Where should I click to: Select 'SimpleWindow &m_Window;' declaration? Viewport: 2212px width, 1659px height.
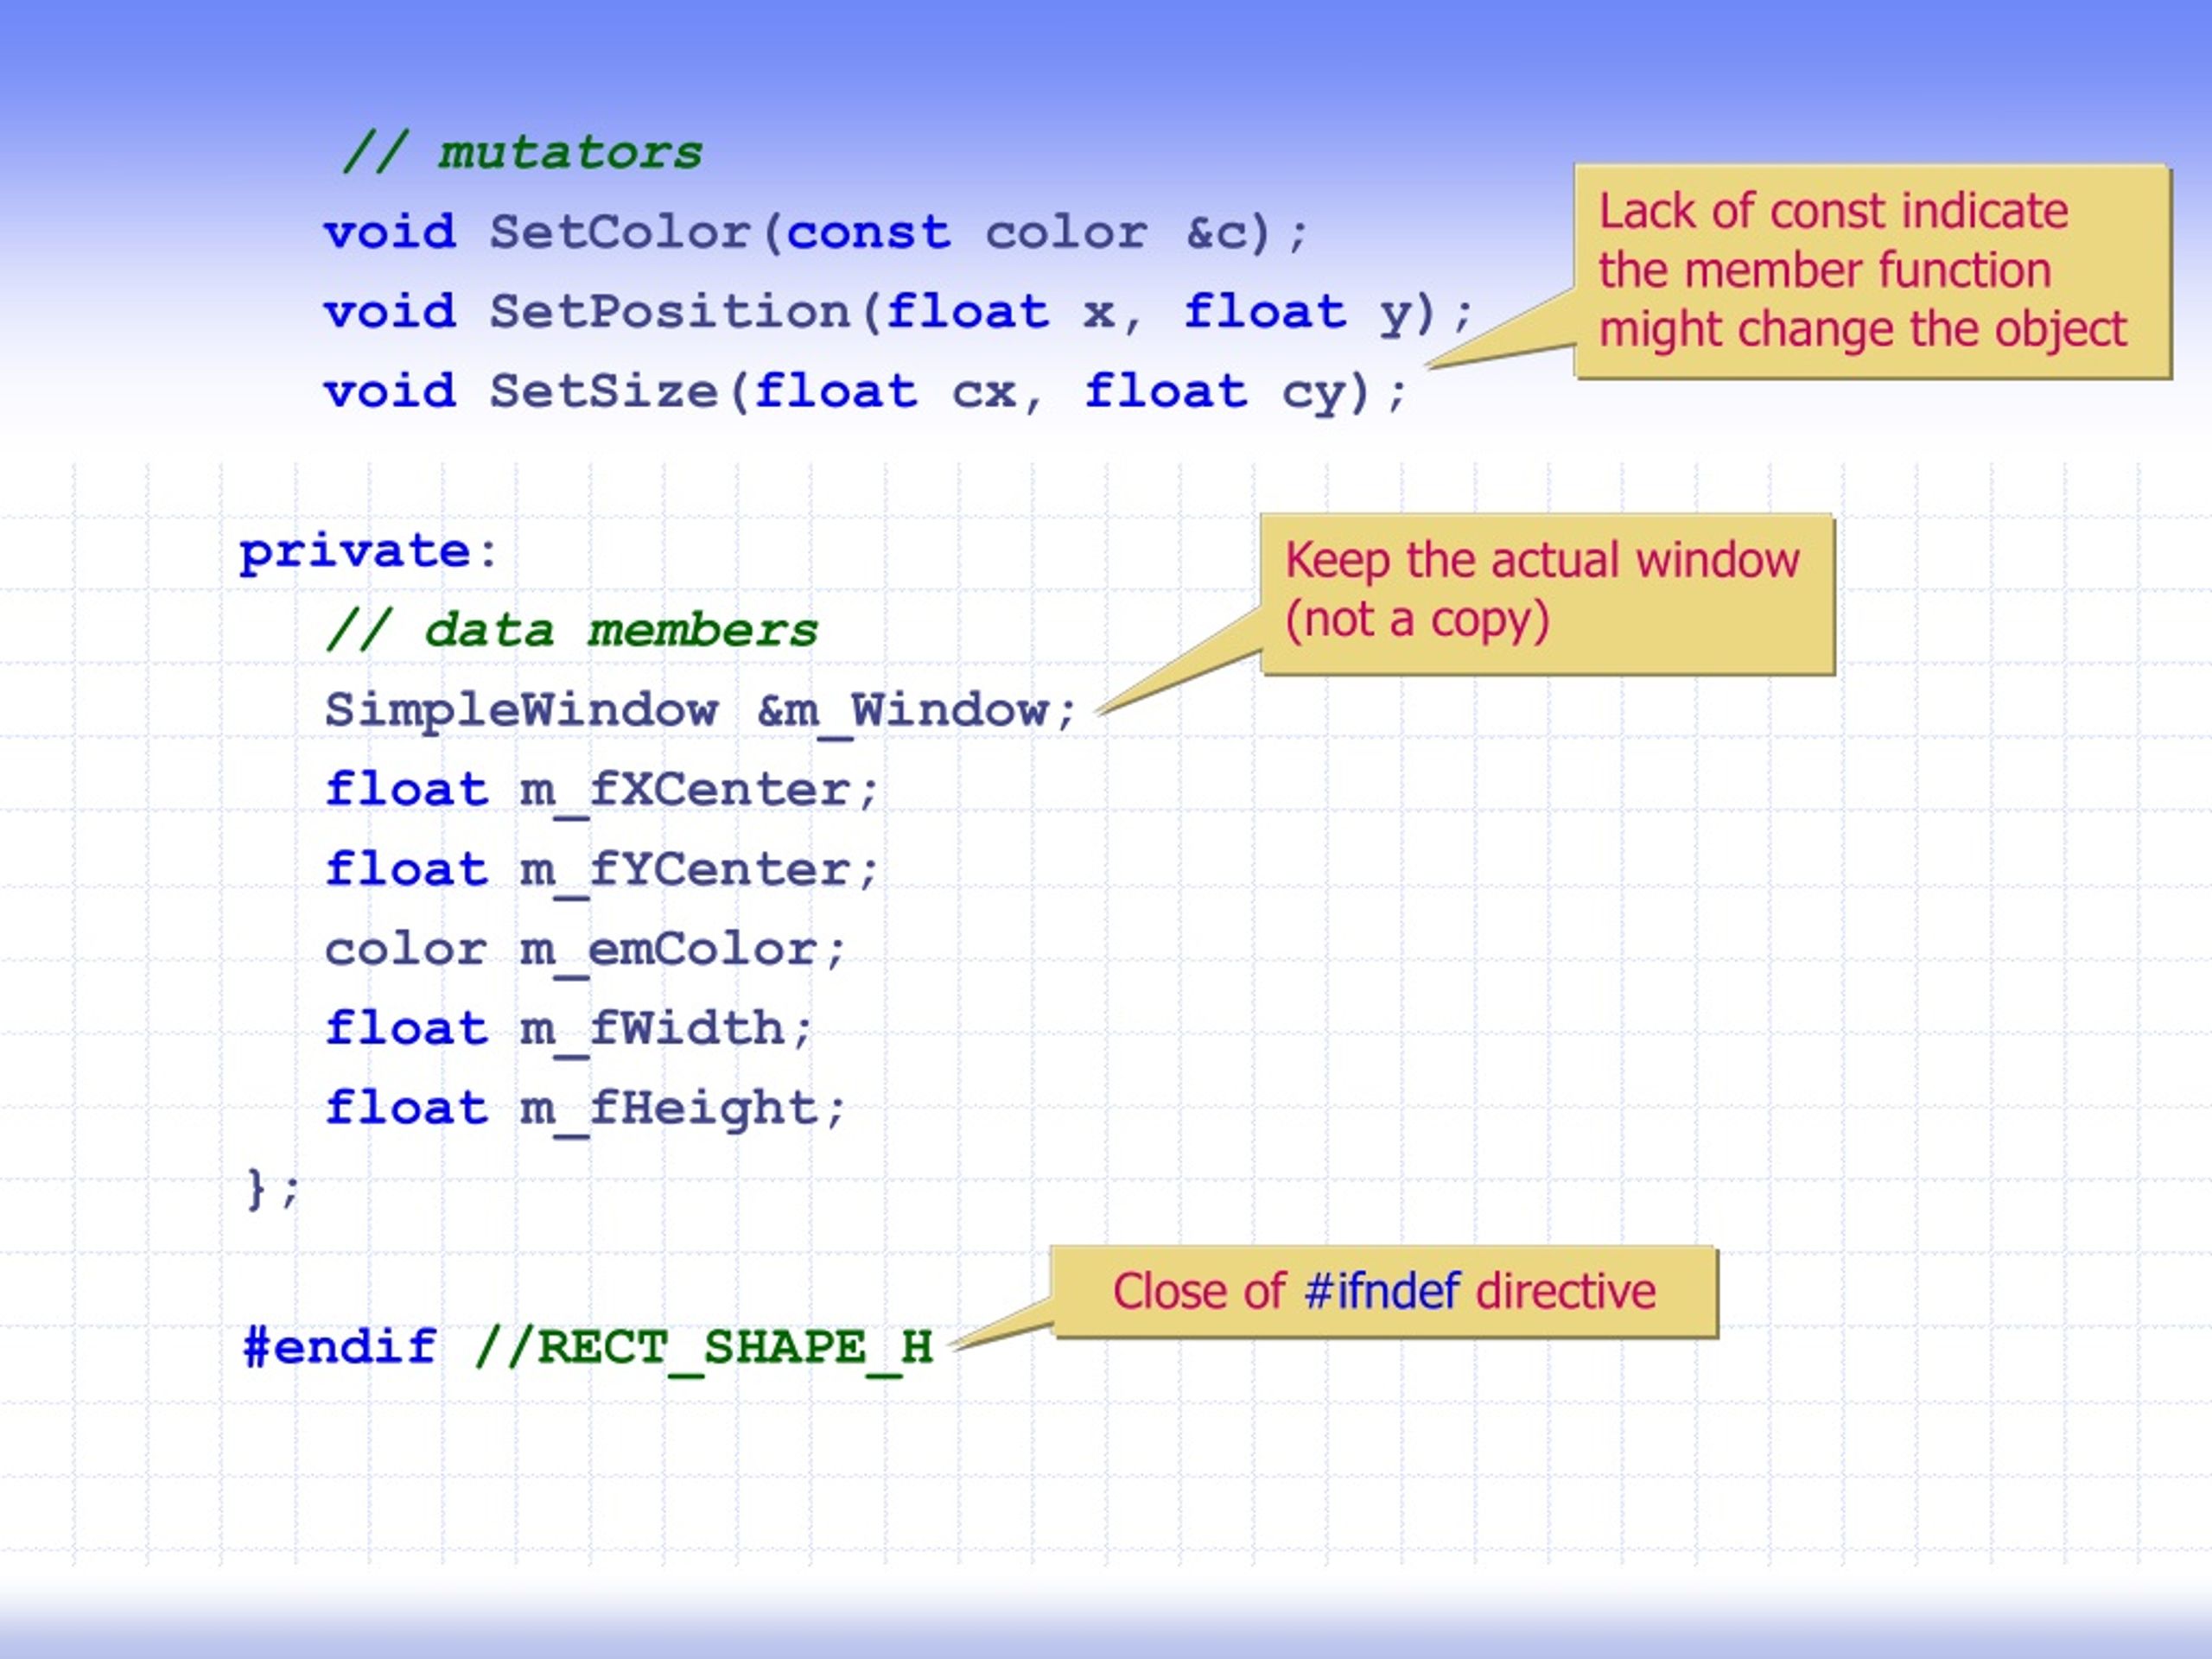(701, 712)
